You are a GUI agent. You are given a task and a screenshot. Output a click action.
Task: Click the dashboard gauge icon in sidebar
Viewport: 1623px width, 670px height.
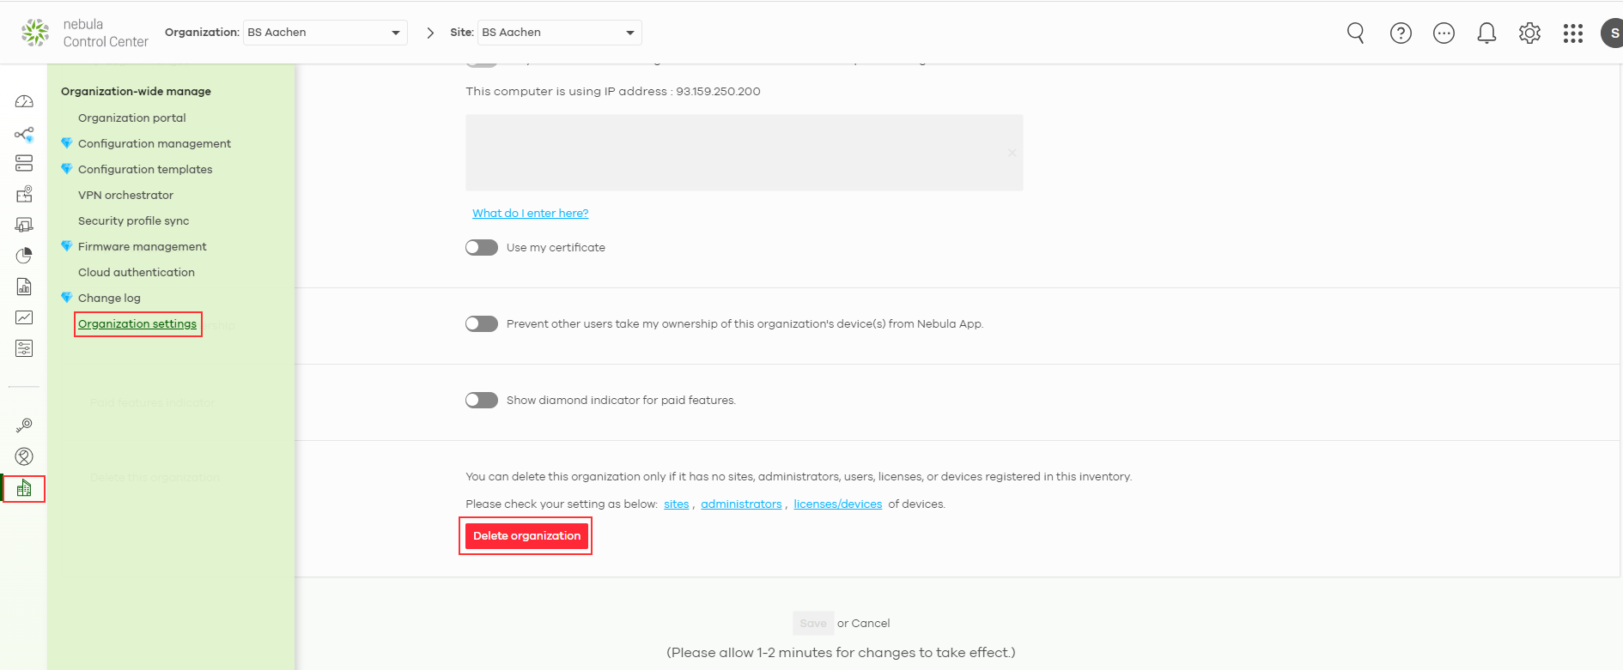pos(24,102)
